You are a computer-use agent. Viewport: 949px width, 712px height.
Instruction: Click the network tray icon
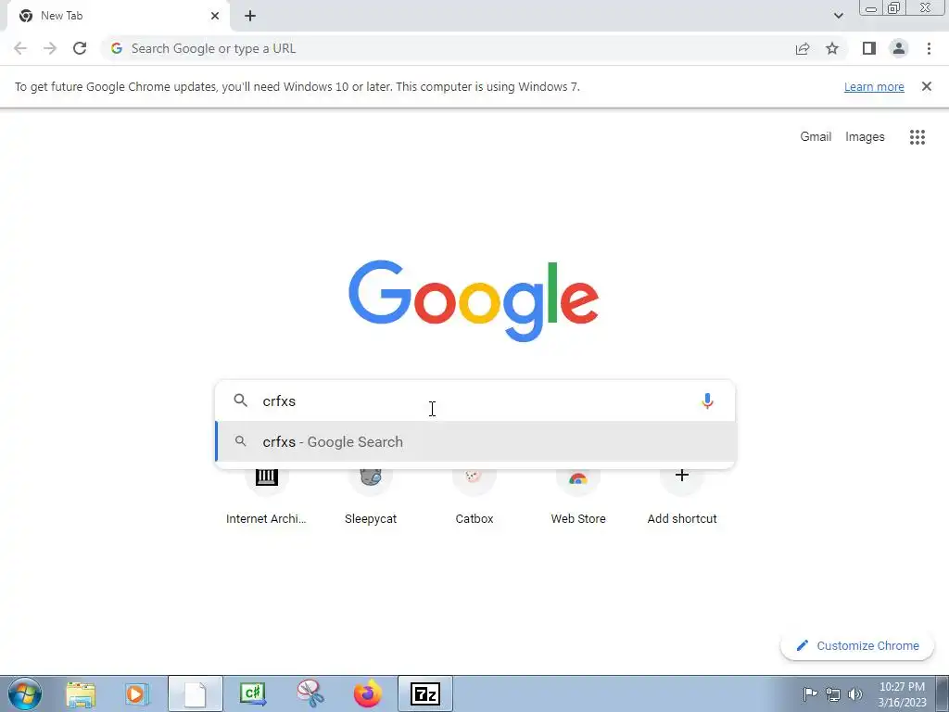click(x=833, y=694)
